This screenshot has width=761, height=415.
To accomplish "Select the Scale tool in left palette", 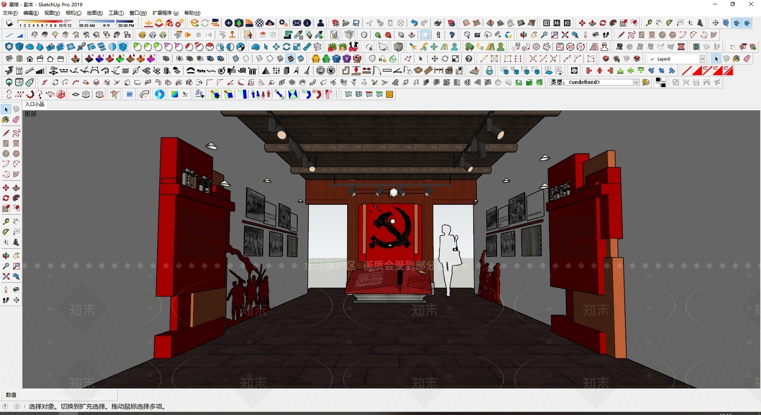I will (x=6, y=208).
